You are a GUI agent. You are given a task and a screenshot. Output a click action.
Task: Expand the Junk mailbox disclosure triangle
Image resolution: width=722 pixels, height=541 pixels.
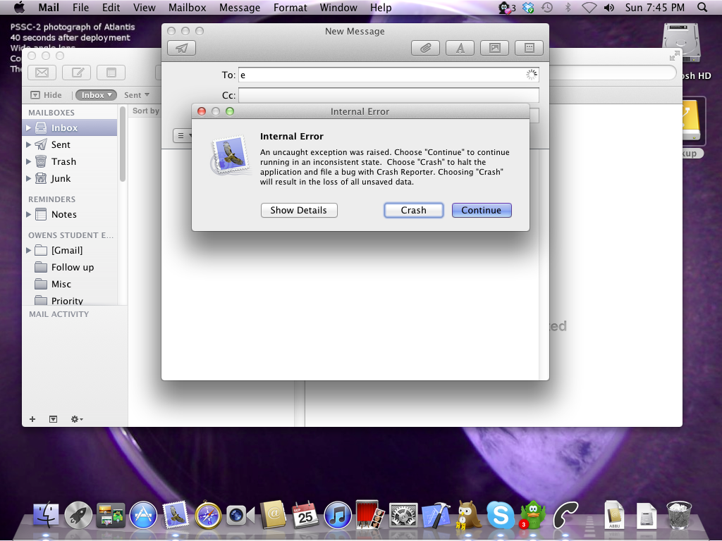(28, 178)
